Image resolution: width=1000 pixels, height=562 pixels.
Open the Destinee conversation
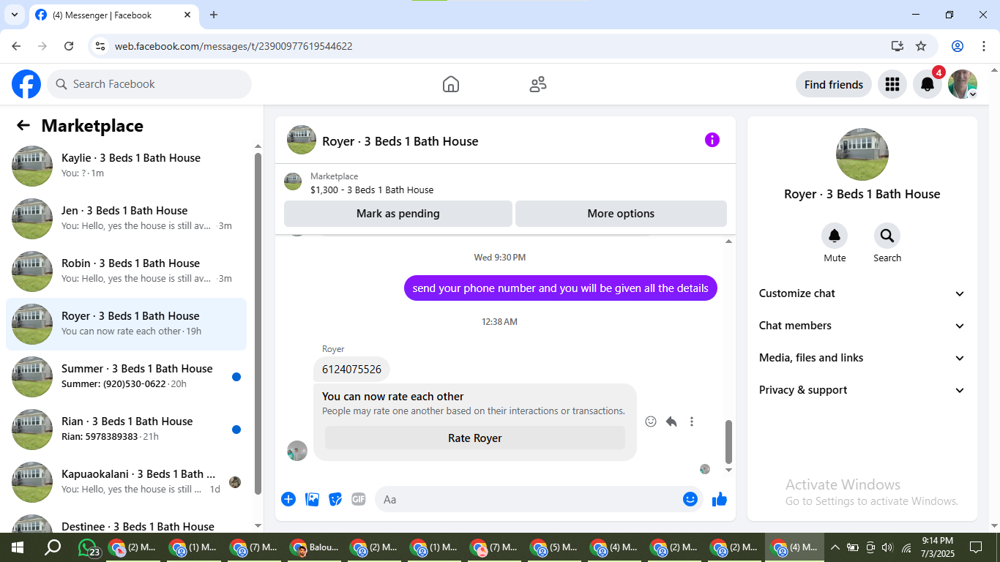(x=126, y=522)
